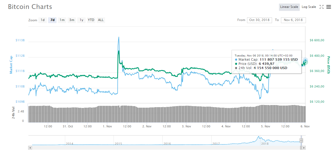Open the chart hamburger menu
This screenshot has width=333, height=151.
point(329,7)
